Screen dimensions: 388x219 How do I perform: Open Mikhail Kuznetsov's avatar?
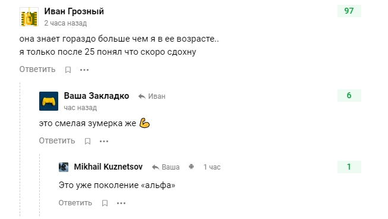64,167
